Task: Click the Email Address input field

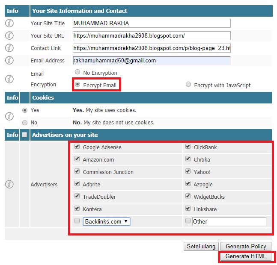Action: [x=152, y=60]
